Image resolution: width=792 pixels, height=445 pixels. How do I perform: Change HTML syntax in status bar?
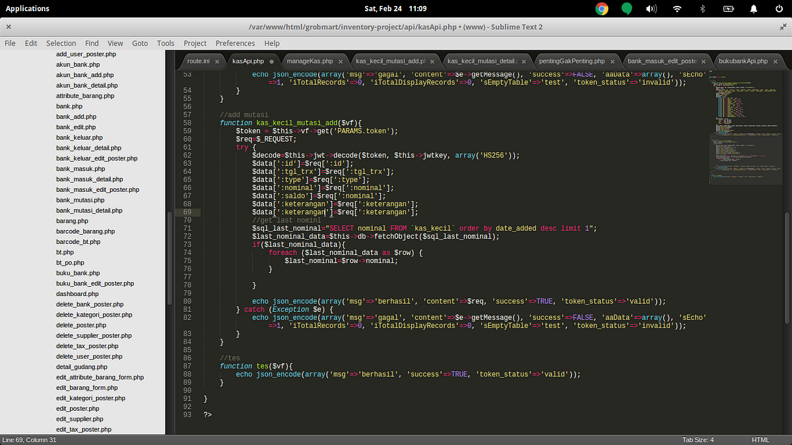point(760,440)
